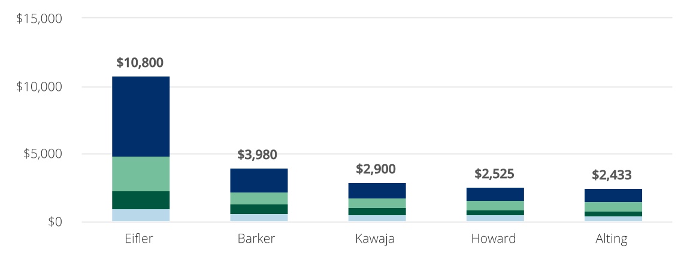
Task: Select the light green segment in Howard's bar
Action: (495, 206)
